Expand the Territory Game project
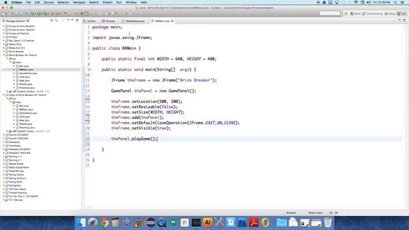This screenshot has height=230, width=409. coord(4,189)
